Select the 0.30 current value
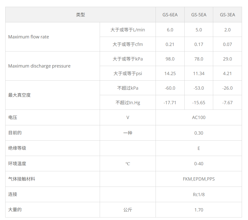The width and height of the screenshot is (248, 220). [x=199, y=133]
